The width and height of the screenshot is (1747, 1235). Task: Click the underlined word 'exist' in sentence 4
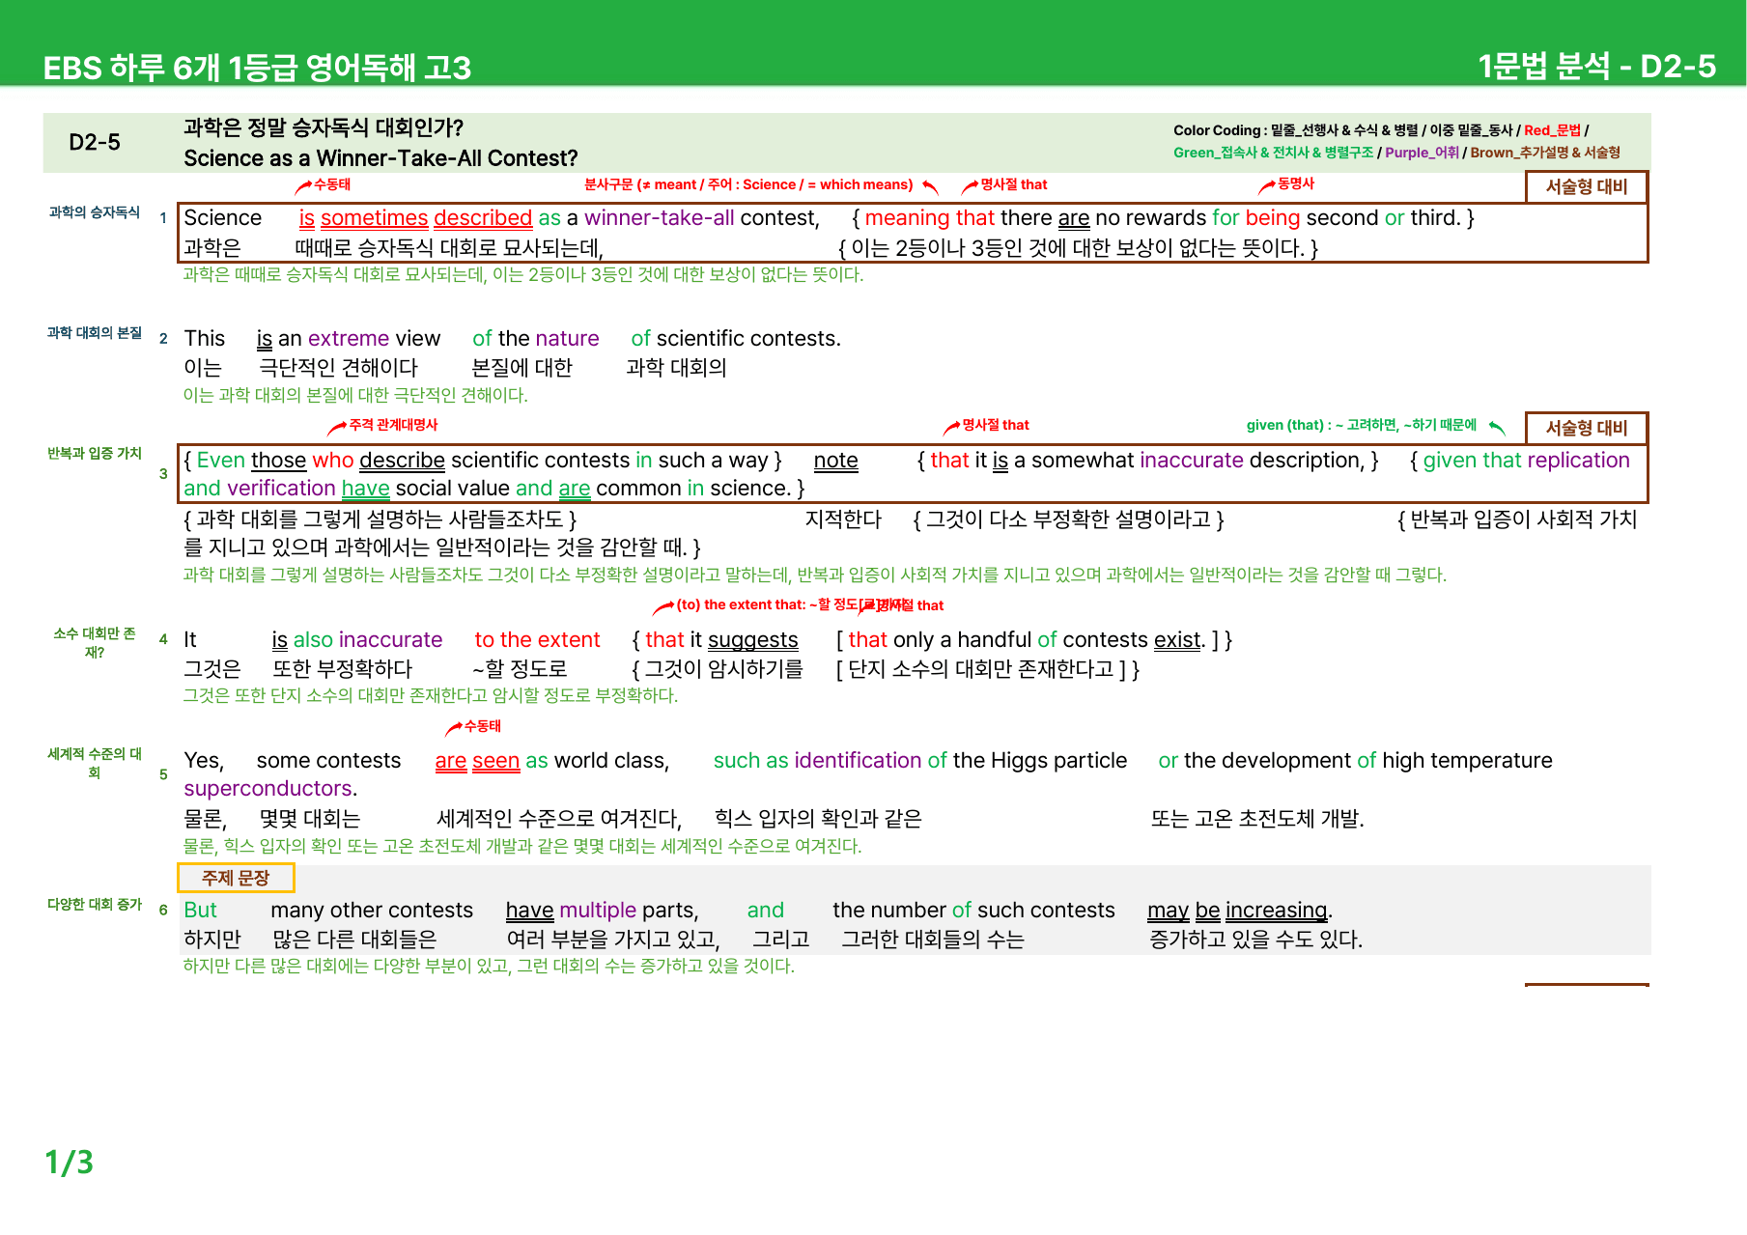[x=1177, y=640]
